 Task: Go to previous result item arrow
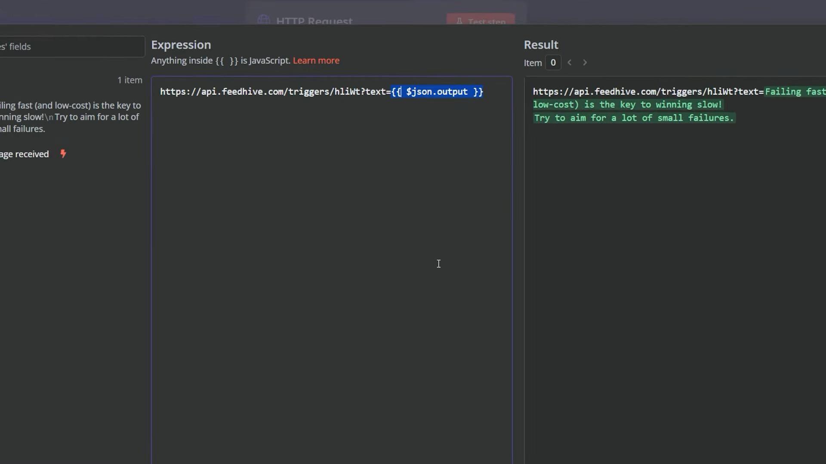570,63
